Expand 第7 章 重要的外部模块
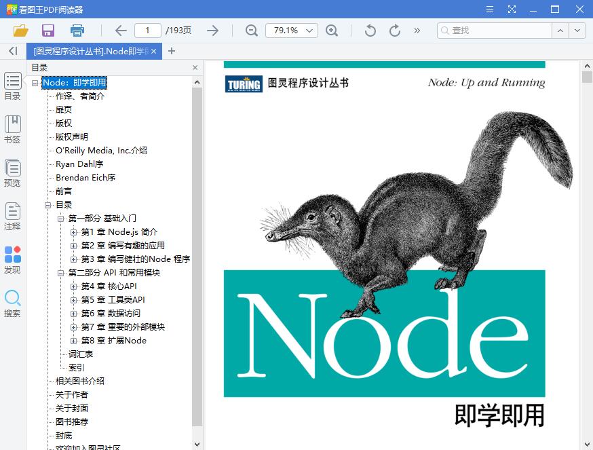This screenshot has width=593, height=450. click(x=73, y=327)
